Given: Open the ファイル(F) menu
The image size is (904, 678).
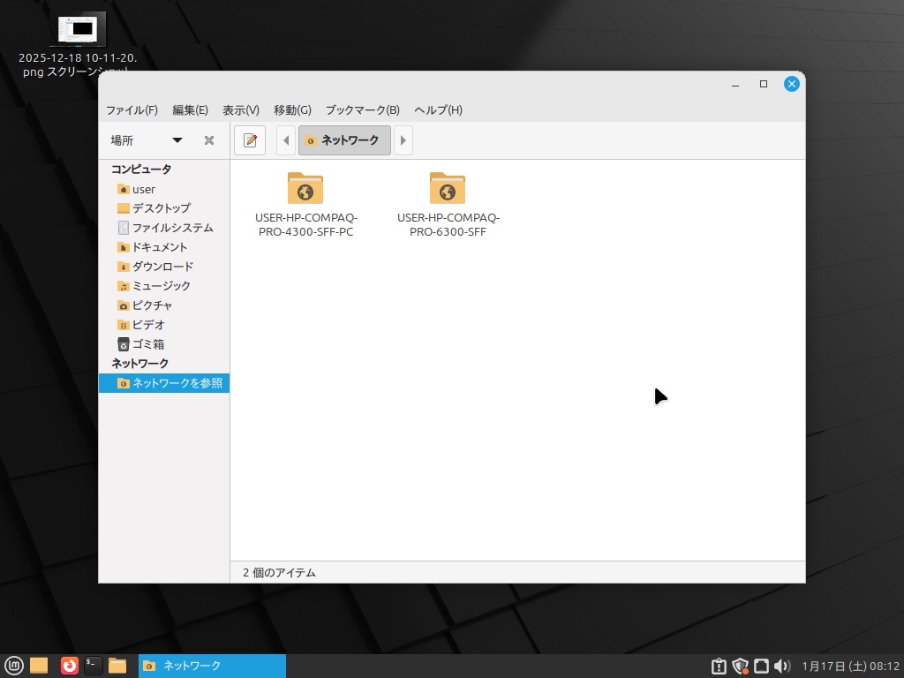Looking at the screenshot, I should click(x=132, y=110).
